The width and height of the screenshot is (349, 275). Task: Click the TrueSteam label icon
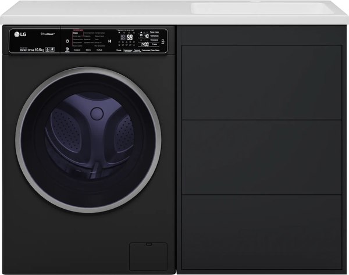pos(47,35)
